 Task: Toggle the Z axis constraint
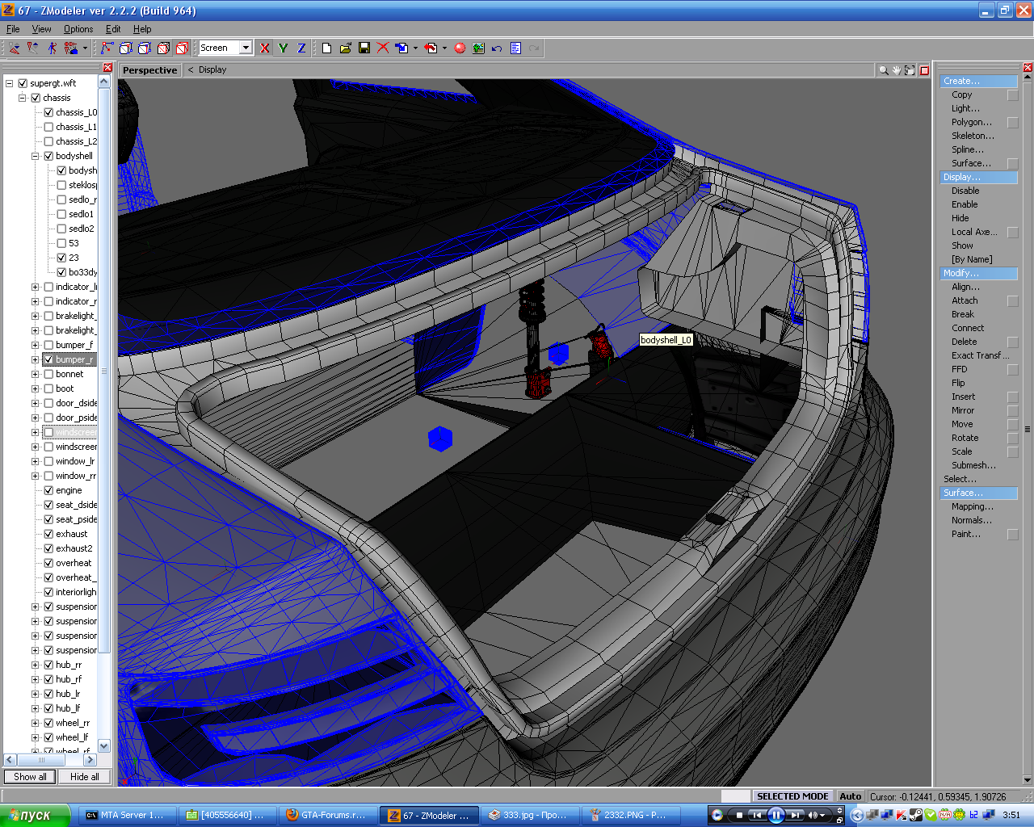(x=301, y=48)
